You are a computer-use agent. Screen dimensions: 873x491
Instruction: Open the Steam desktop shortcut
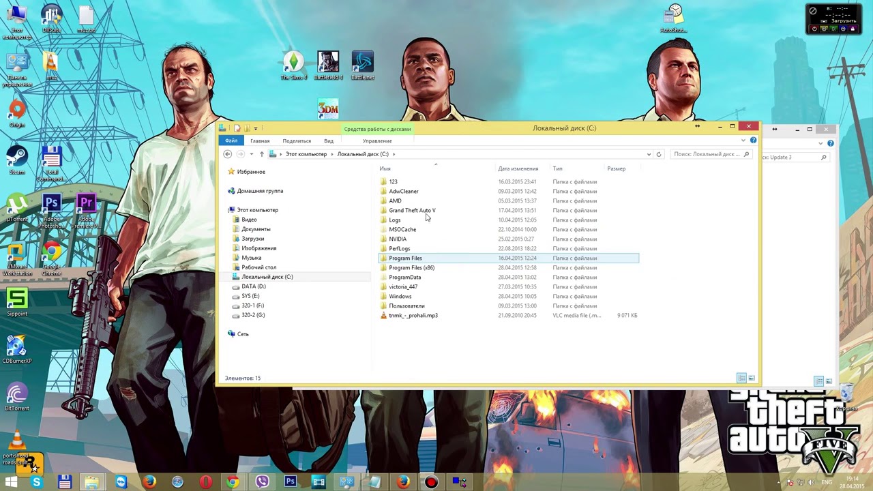[x=17, y=160]
